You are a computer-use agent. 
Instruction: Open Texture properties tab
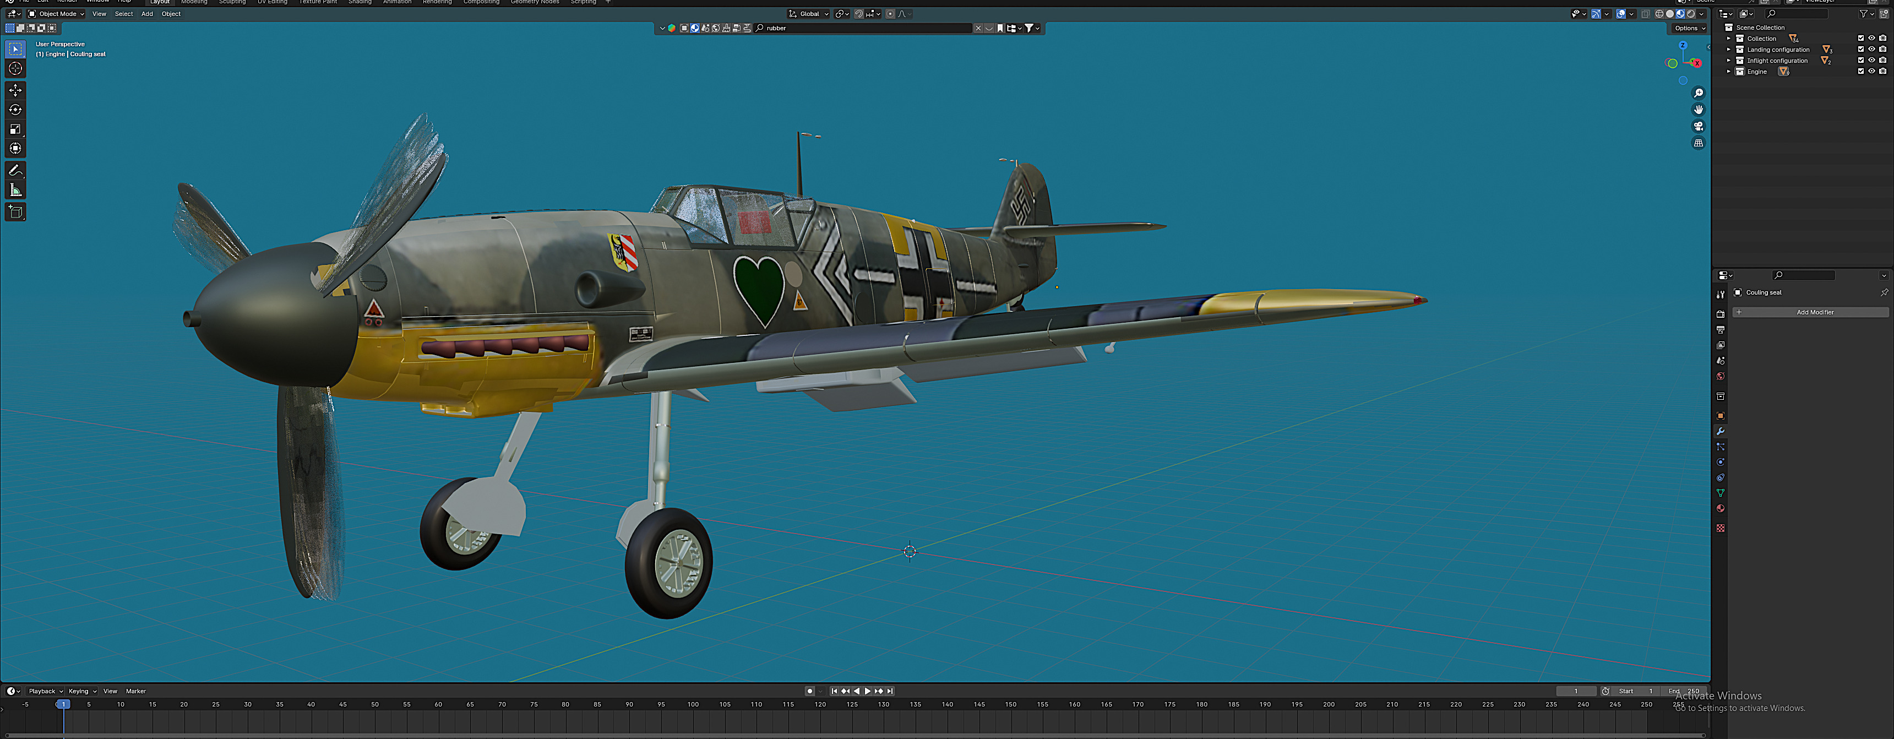(1721, 528)
